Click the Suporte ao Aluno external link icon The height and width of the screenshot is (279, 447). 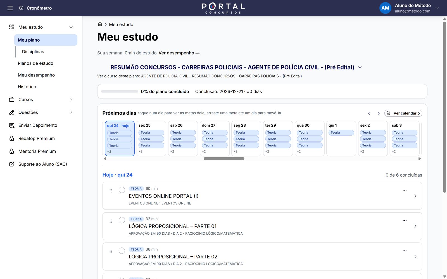[12, 164]
